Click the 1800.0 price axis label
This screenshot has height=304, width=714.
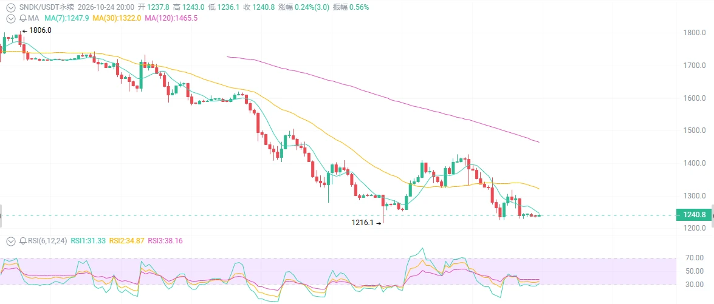(695, 33)
